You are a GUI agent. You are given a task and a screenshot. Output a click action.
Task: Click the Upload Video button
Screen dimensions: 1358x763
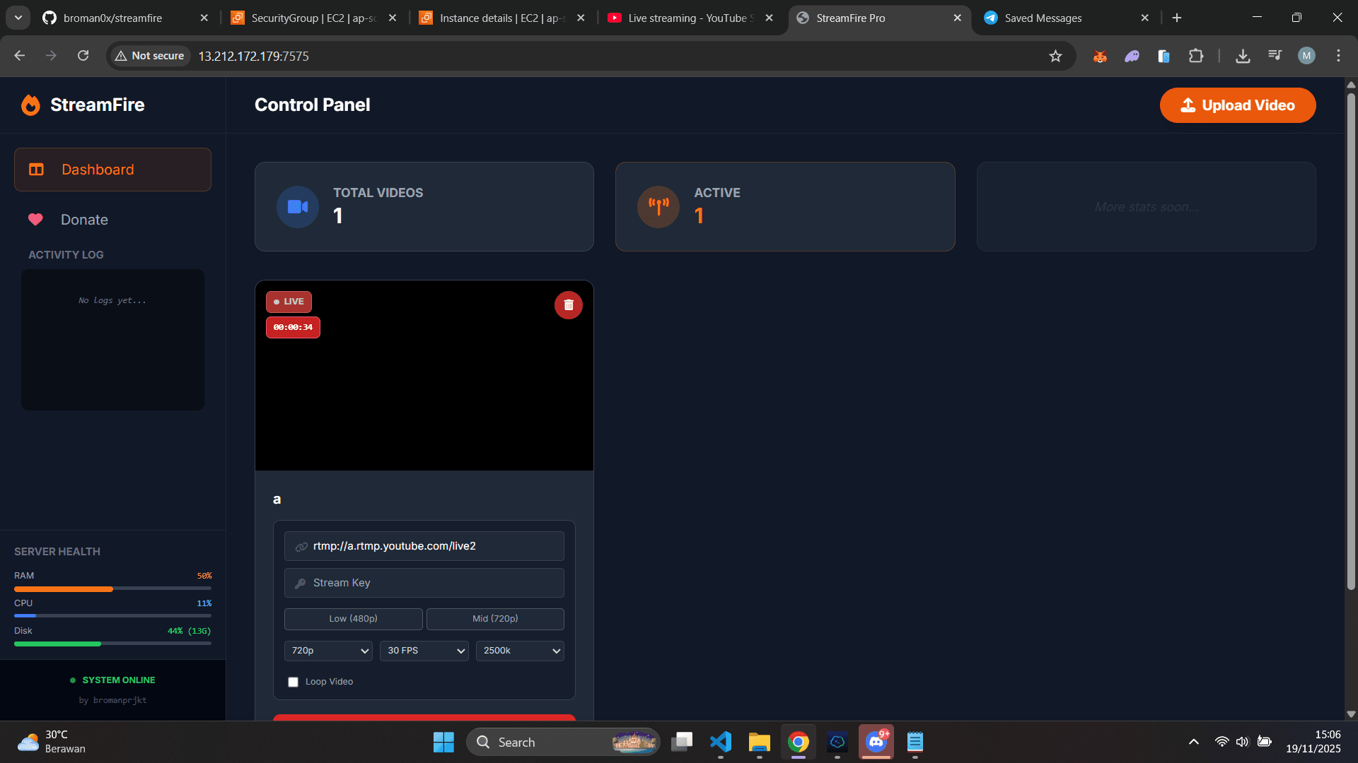click(1237, 105)
